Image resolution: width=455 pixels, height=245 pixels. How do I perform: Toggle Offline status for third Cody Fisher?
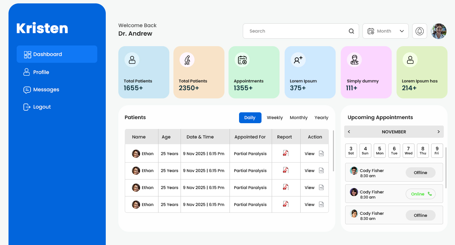[x=420, y=215]
